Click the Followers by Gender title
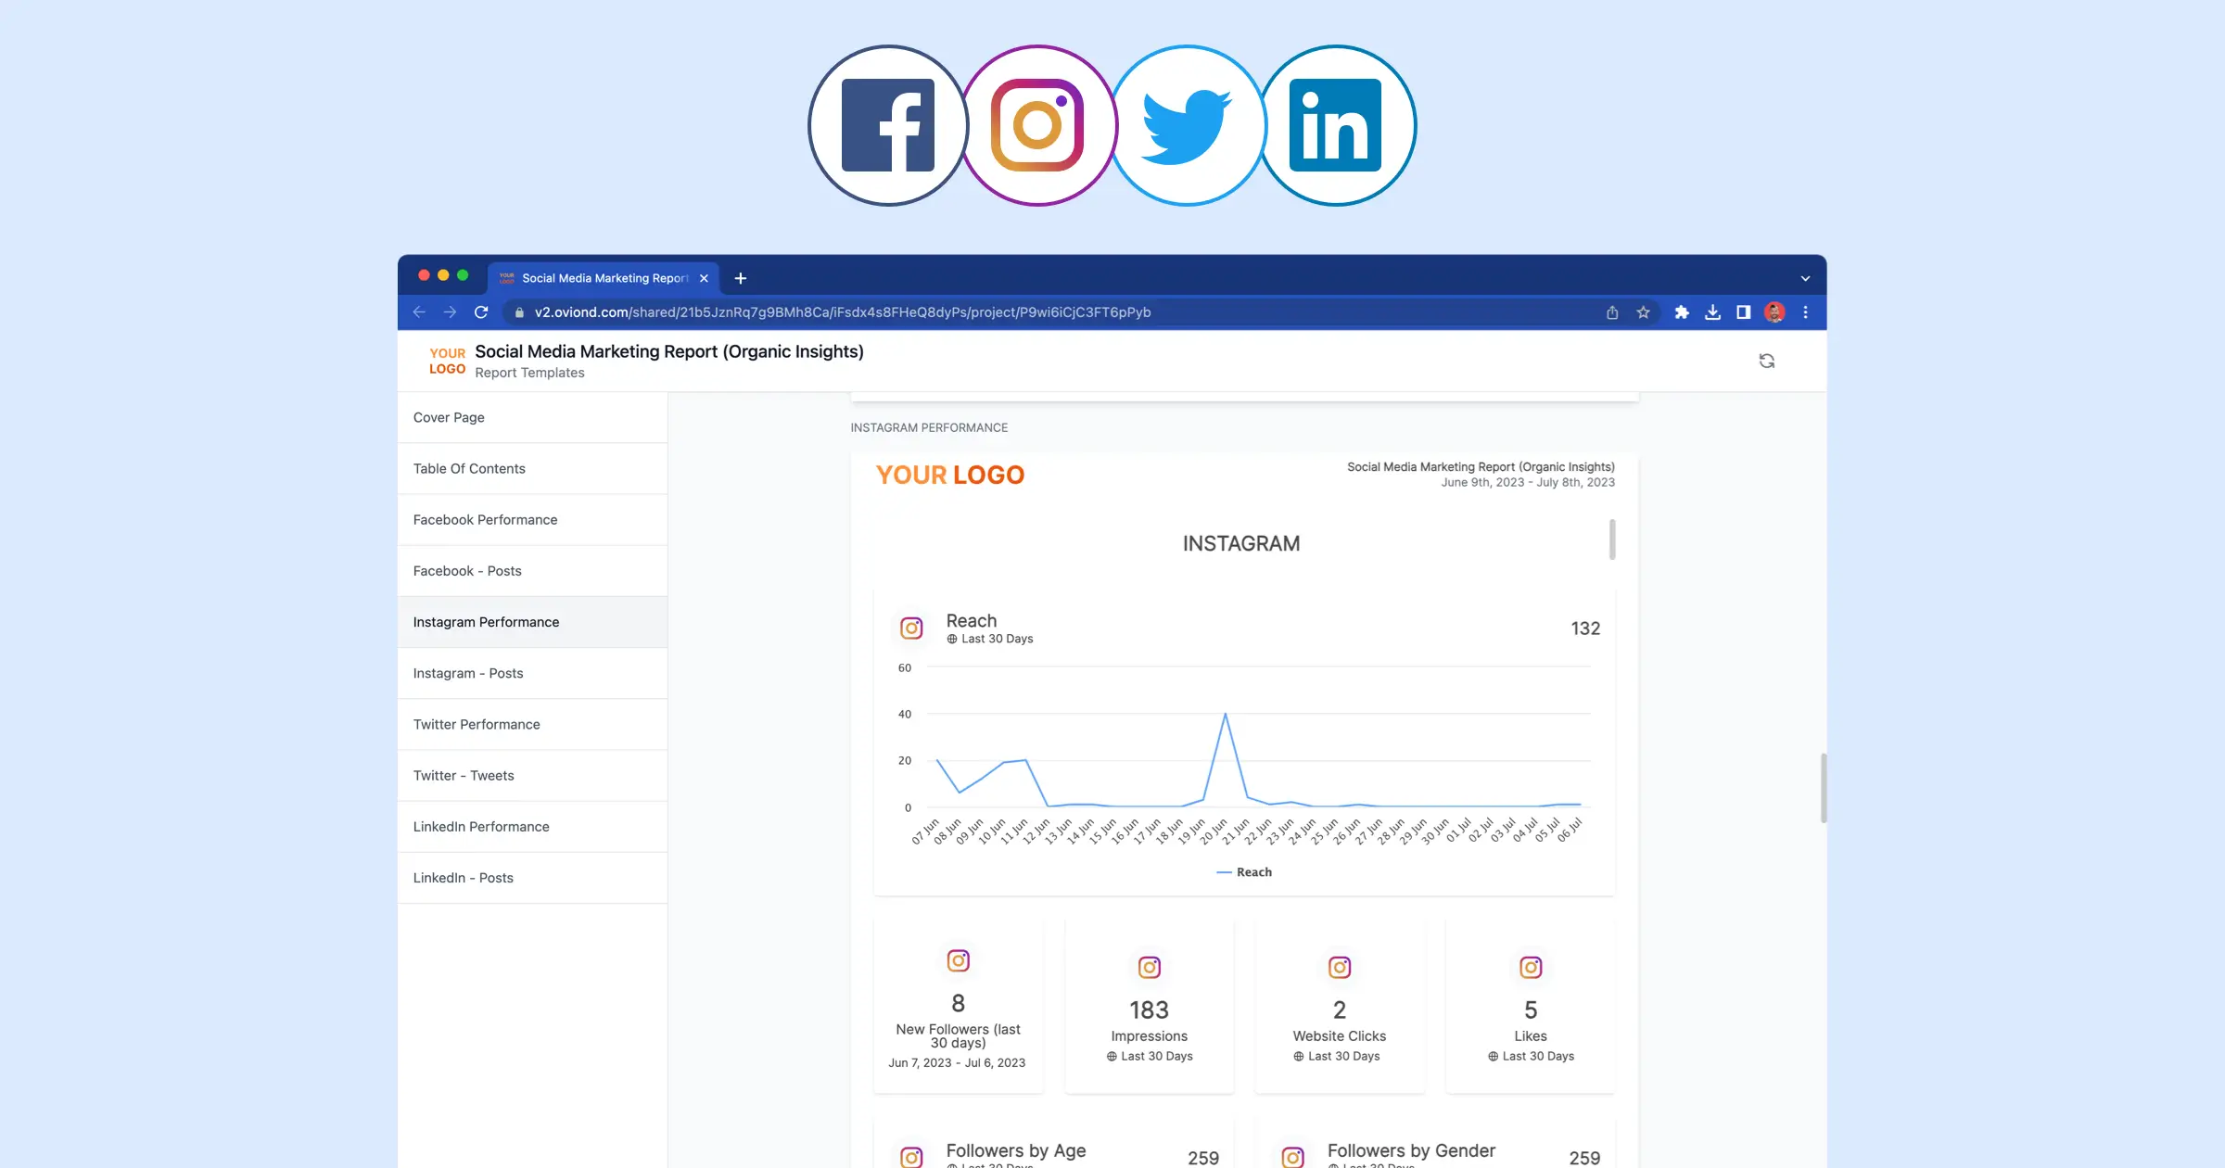 click(x=1411, y=1150)
